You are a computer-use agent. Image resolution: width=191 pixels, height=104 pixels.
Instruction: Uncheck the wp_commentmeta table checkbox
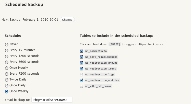tap(81, 51)
